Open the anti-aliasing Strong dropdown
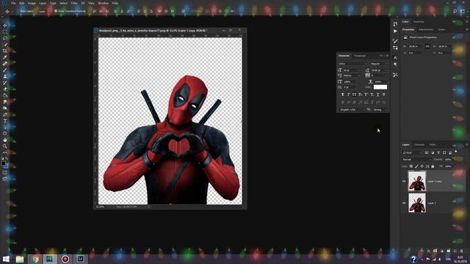This screenshot has width=470, height=264. [x=380, y=110]
